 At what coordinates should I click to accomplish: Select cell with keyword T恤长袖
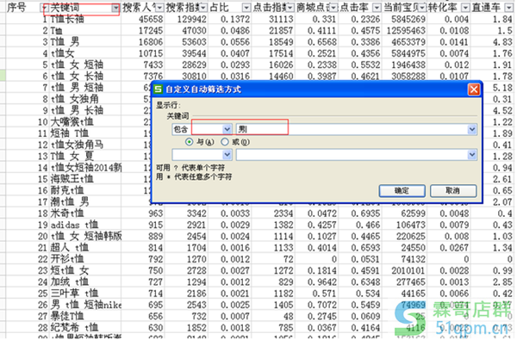[85, 19]
